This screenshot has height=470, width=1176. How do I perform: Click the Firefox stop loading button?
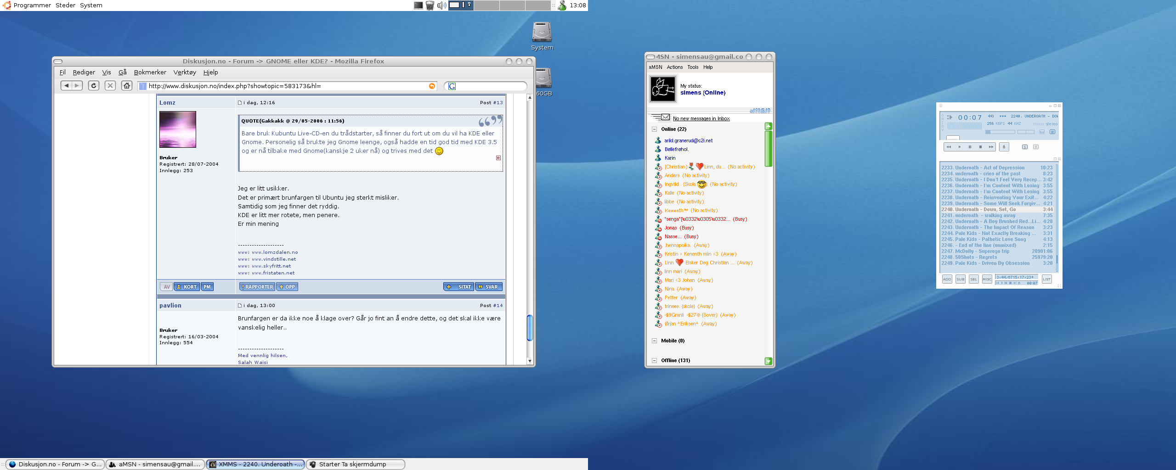pos(110,85)
